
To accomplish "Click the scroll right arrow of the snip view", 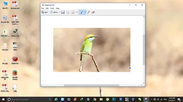I will (142, 85).
